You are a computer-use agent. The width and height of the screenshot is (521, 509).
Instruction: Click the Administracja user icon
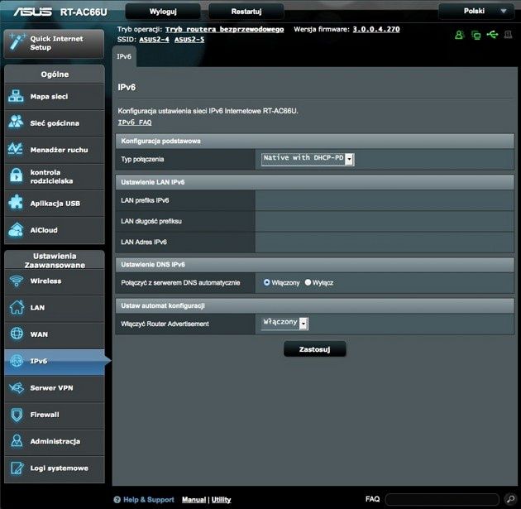tap(17, 441)
